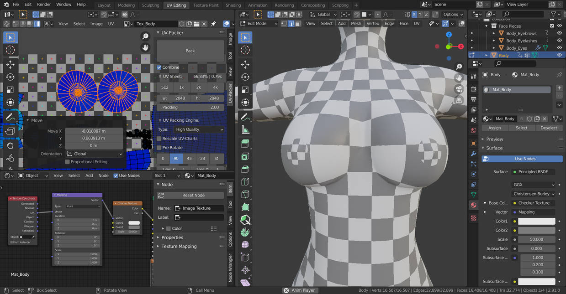Select the Bevel tool in 3D viewport
Viewport: 566px width, 294px height.
click(245, 169)
